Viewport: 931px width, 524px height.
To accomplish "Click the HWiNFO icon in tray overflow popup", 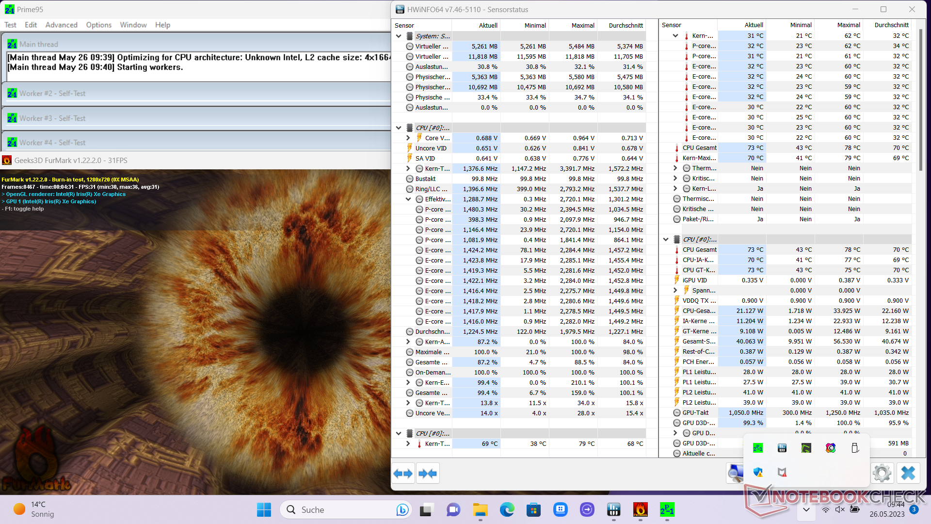I will coord(782,448).
